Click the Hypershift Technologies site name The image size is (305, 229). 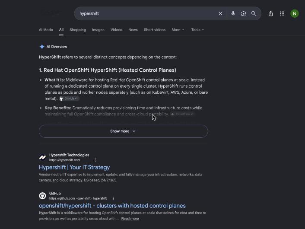(69, 155)
